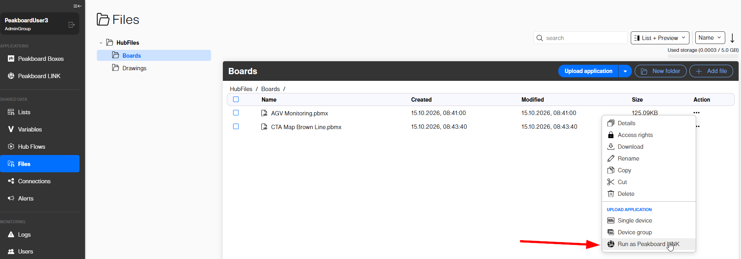
Task: Choose Delete from the context menu
Action: click(649, 194)
